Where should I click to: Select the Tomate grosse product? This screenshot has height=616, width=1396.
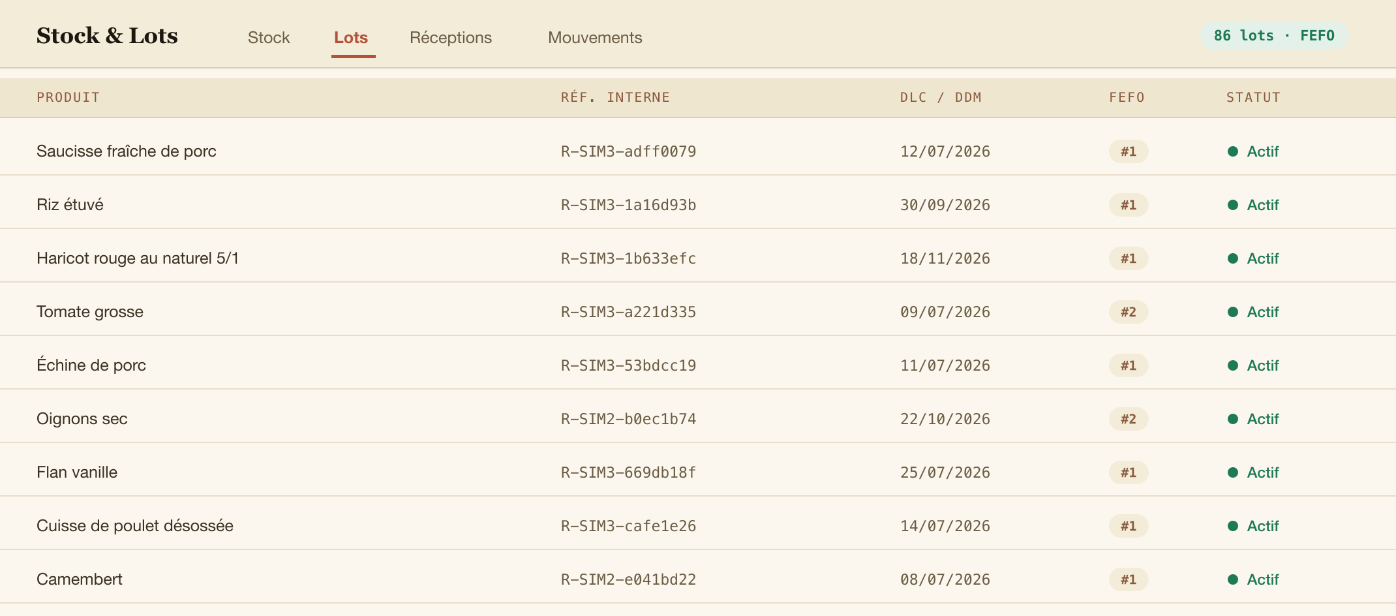(x=90, y=312)
